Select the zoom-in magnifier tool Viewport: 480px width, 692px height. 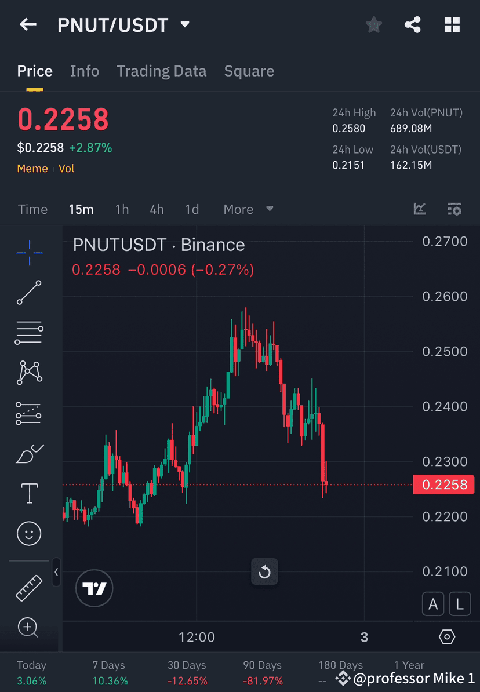point(29,628)
